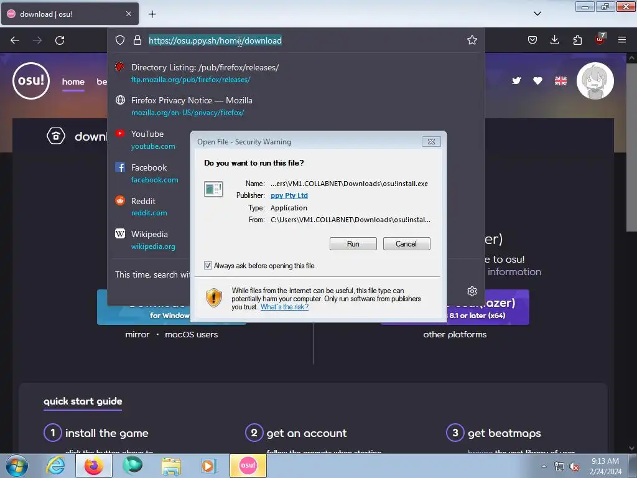The width and height of the screenshot is (637, 478).
Task: Click the Firefox back arrow
Action: click(15, 40)
